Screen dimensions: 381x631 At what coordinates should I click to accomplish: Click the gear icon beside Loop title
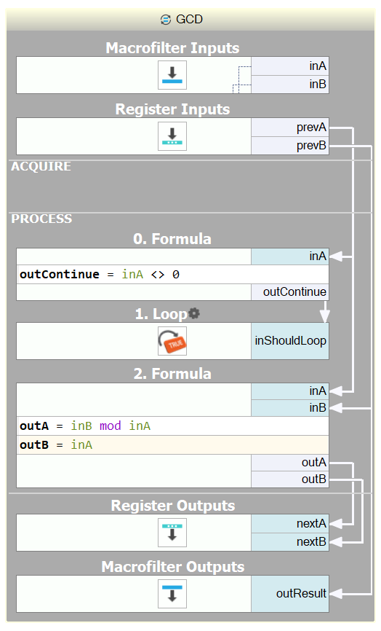(194, 313)
